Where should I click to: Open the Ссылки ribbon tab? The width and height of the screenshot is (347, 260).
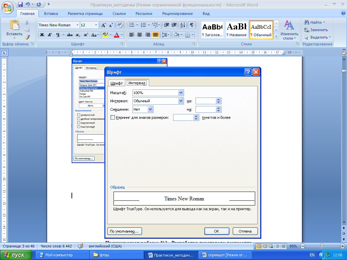coord(119,14)
